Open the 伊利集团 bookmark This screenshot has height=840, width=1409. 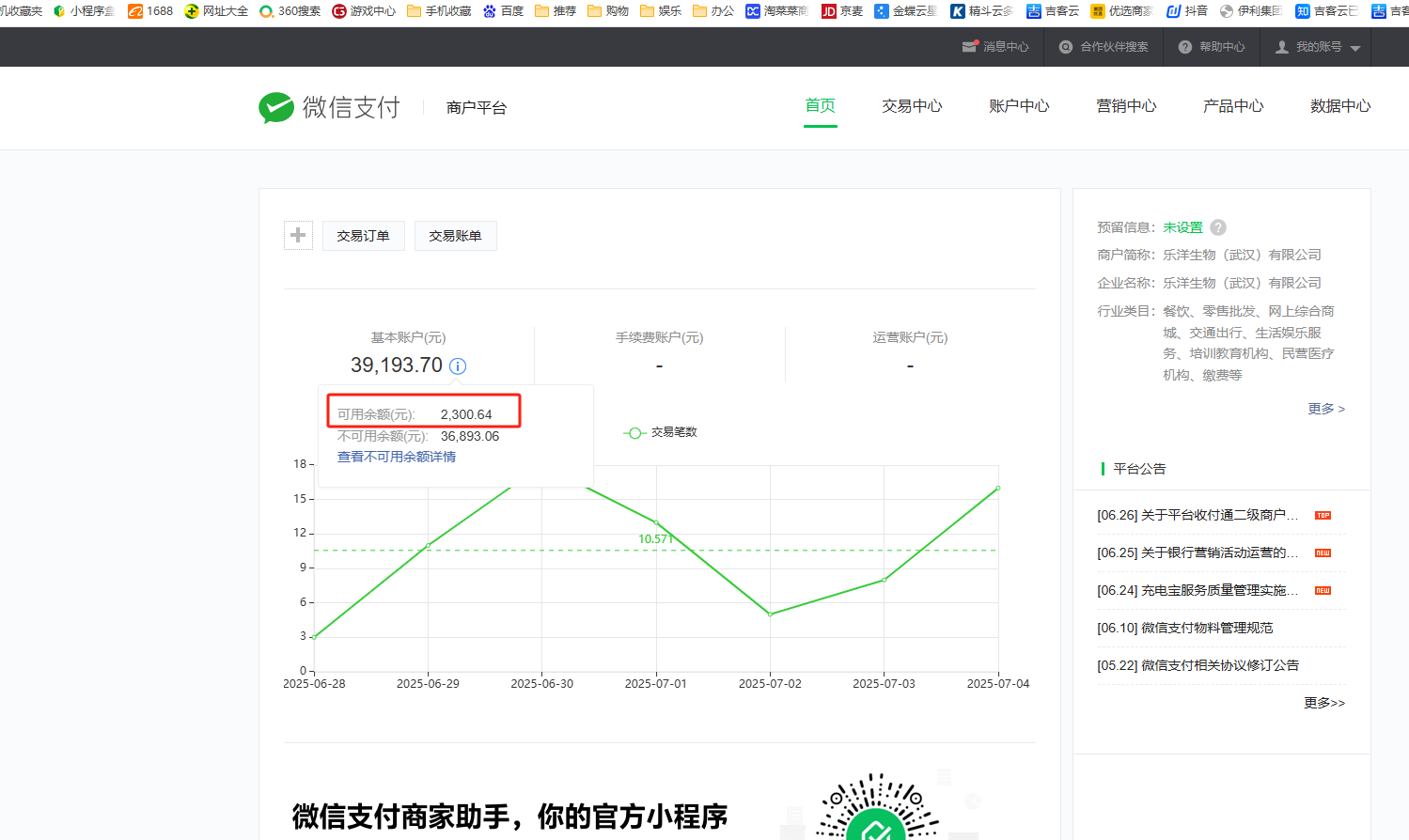tap(1251, 11)
